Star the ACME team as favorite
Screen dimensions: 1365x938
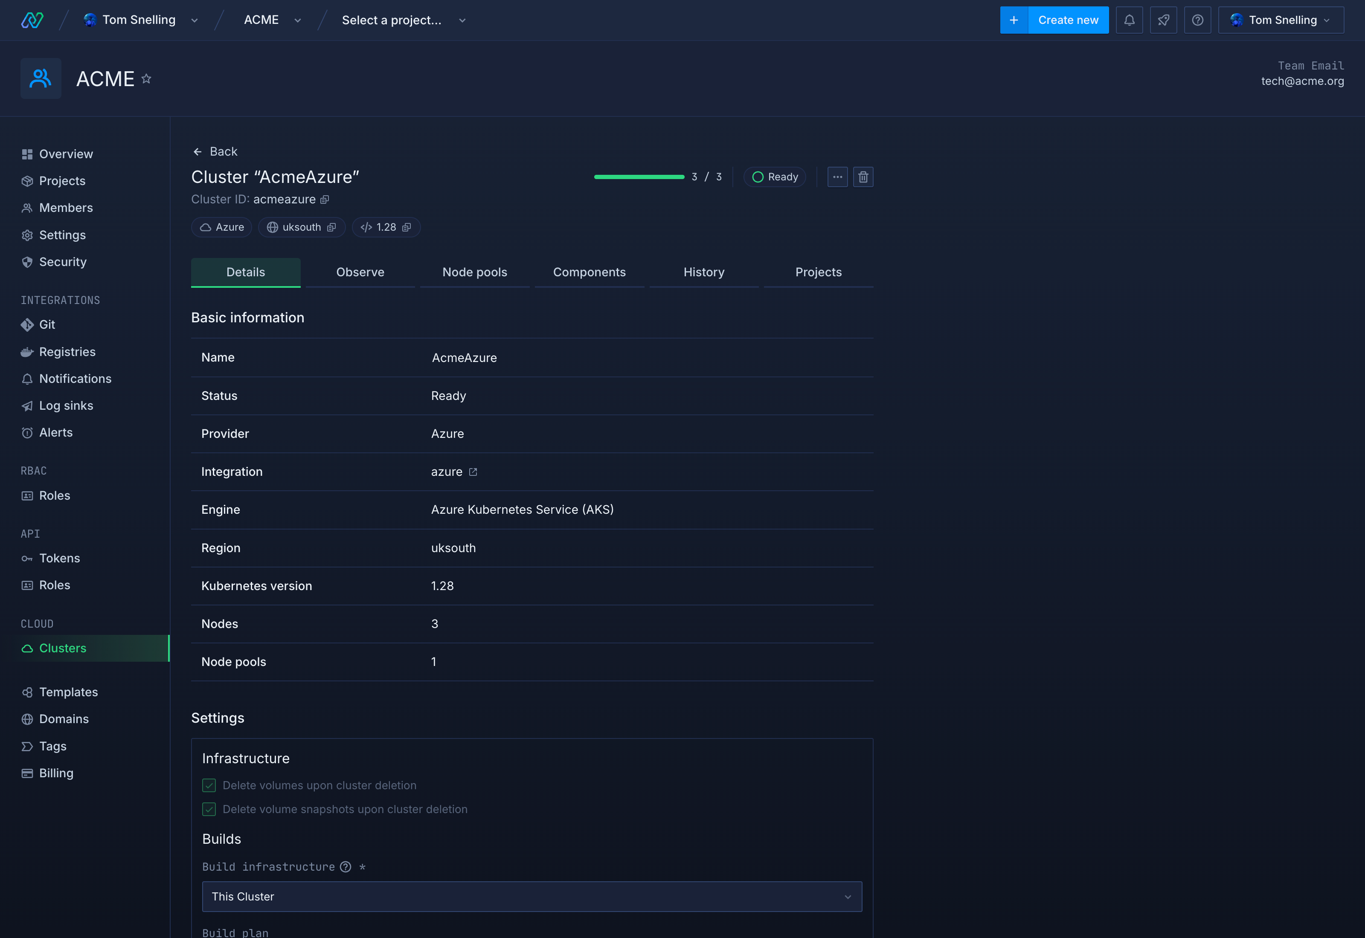pyautogui.click(x=146, y=79)
